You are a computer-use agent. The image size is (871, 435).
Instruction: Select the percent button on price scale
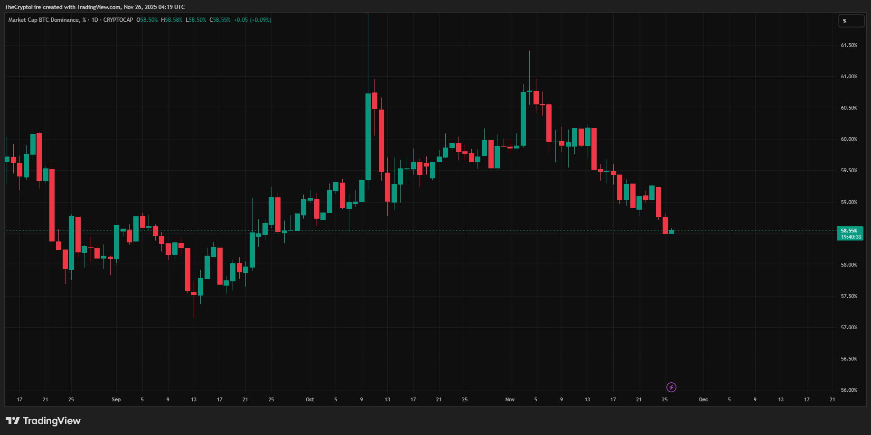851,21
